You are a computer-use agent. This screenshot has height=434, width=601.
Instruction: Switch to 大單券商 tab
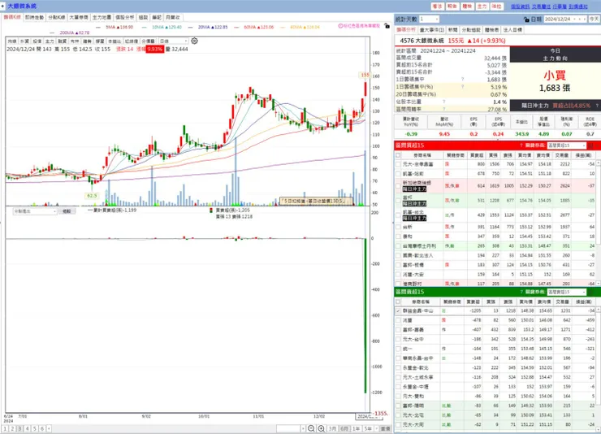coord(79,17)
